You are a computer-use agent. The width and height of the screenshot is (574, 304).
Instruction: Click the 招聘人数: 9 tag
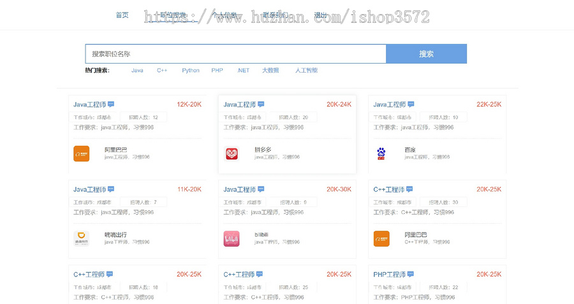[293, 202]
